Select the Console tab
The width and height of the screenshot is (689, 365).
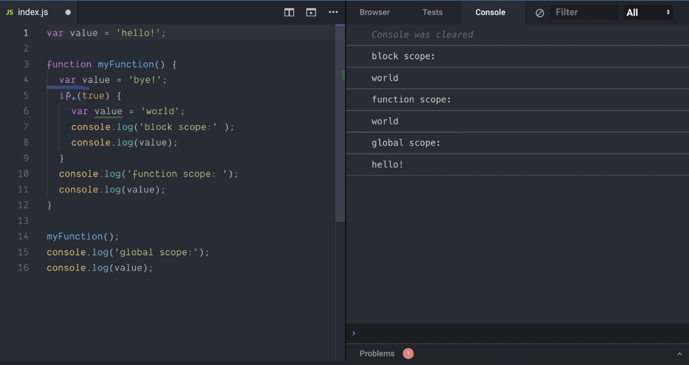(490, 12)
